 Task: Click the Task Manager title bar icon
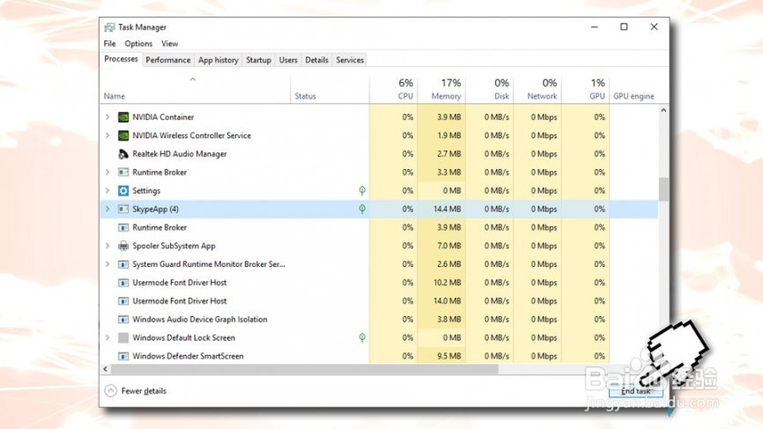[x=109, y=27]
